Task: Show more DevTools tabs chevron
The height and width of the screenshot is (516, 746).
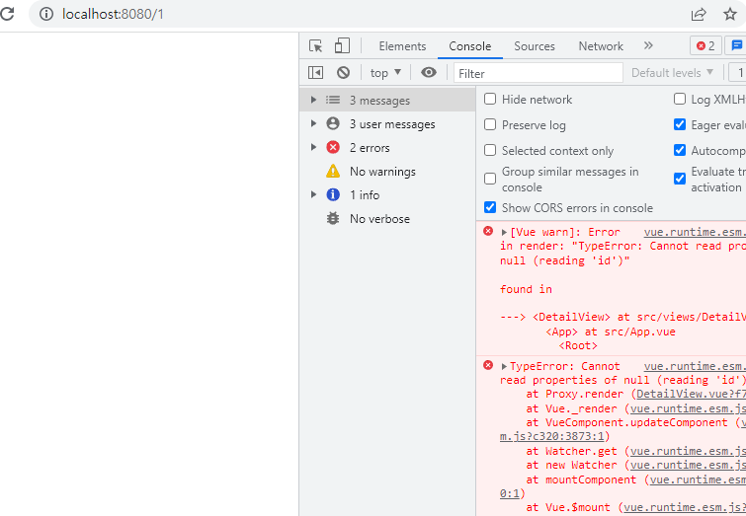Action: [648, 45]
